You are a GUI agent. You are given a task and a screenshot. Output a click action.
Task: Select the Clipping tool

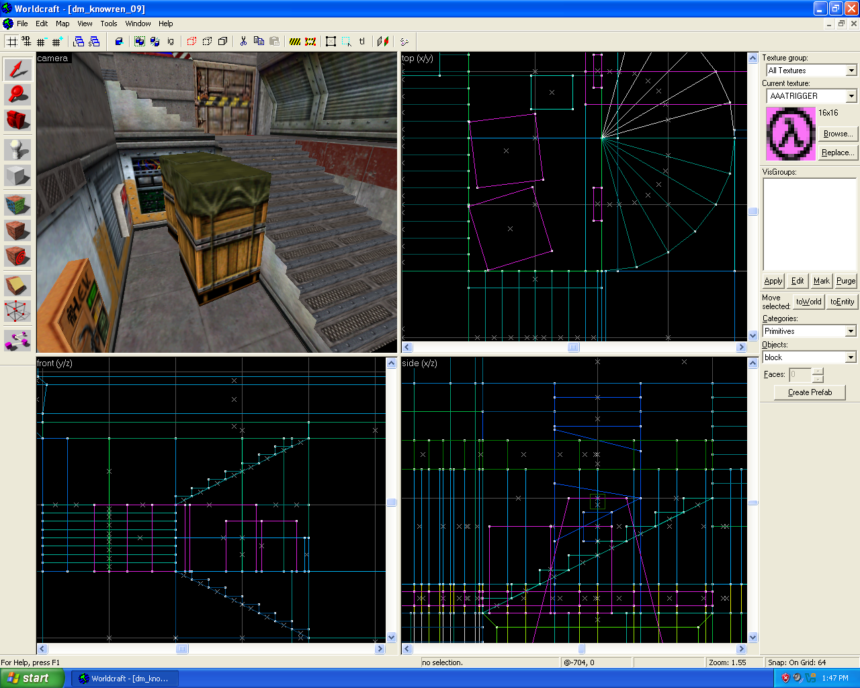click(17, 285)
